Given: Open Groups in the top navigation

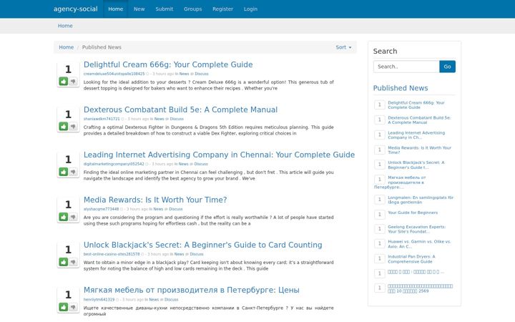Looking at the screenshot, I should point(193,9).
